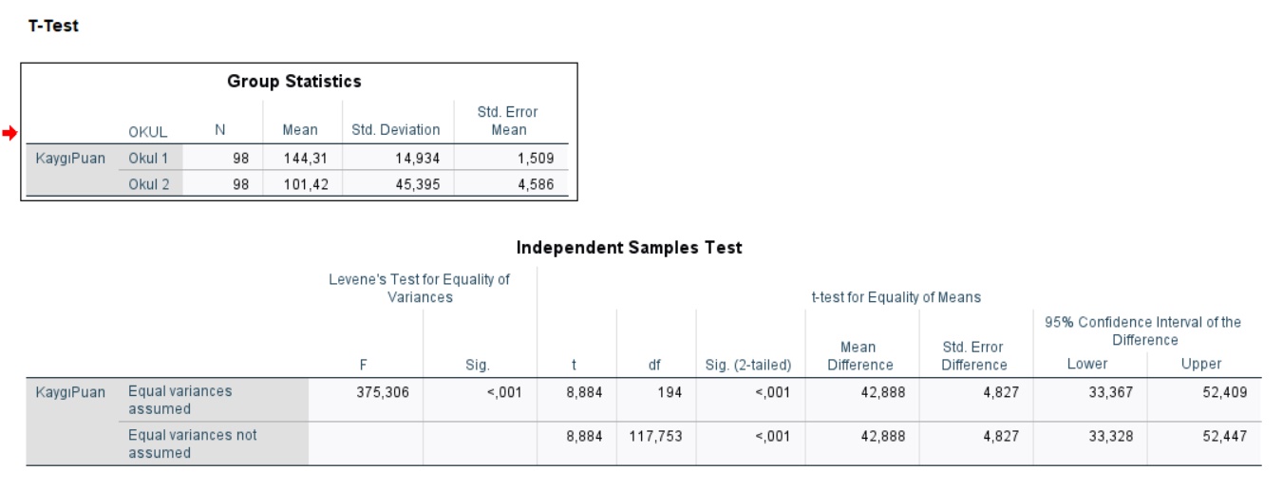Select the Okul 2 row label
Screen dimensions: 1283x490
pyautogui.click(x=149, y=184)
